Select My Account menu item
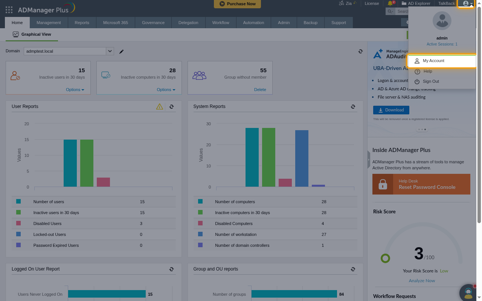 coord(442,61)
